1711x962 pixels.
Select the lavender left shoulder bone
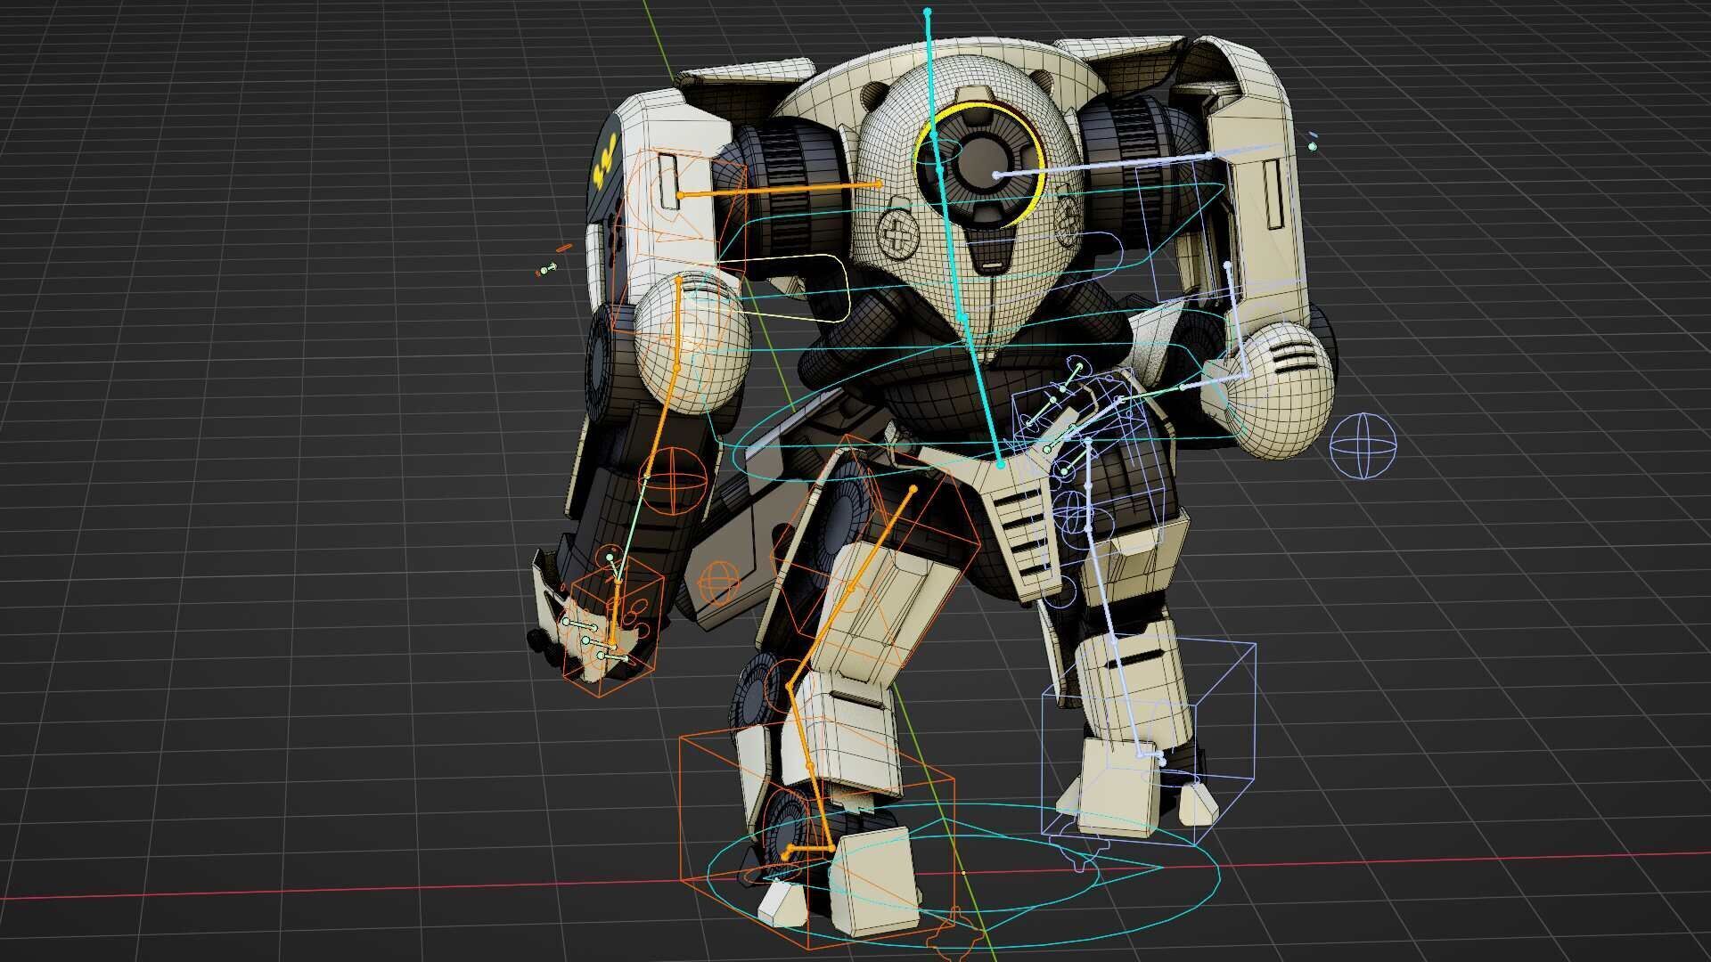tap(1101, 166)
